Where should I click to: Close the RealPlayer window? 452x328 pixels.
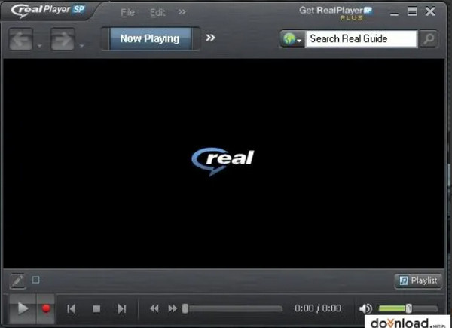(x=430, y=11)
